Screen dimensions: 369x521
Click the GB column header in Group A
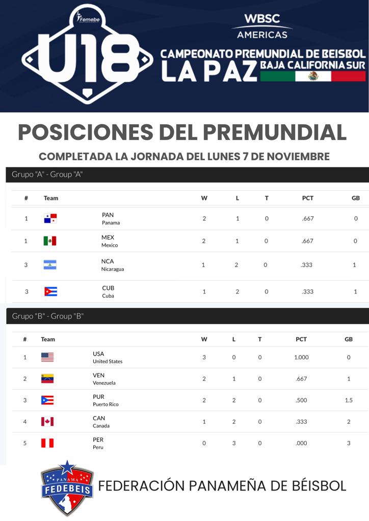pyautogui.click(x=355, y=198)
